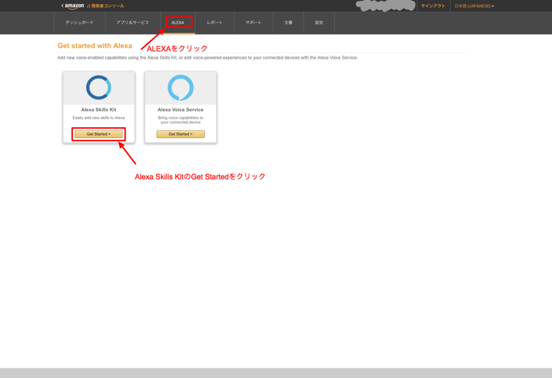Click the Alexa Skills Kit title
The image size is (552, 378).
coord(99,110)
